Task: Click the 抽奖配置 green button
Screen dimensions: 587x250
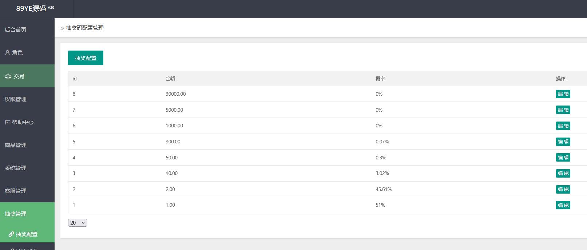Action: (x=86, y=58)
